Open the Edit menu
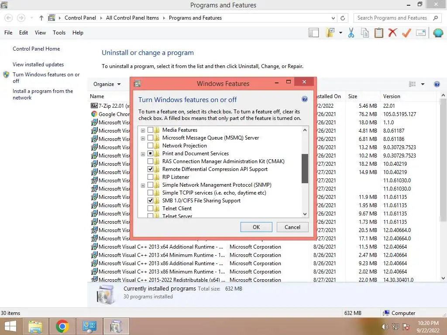 tap(24, 33)
